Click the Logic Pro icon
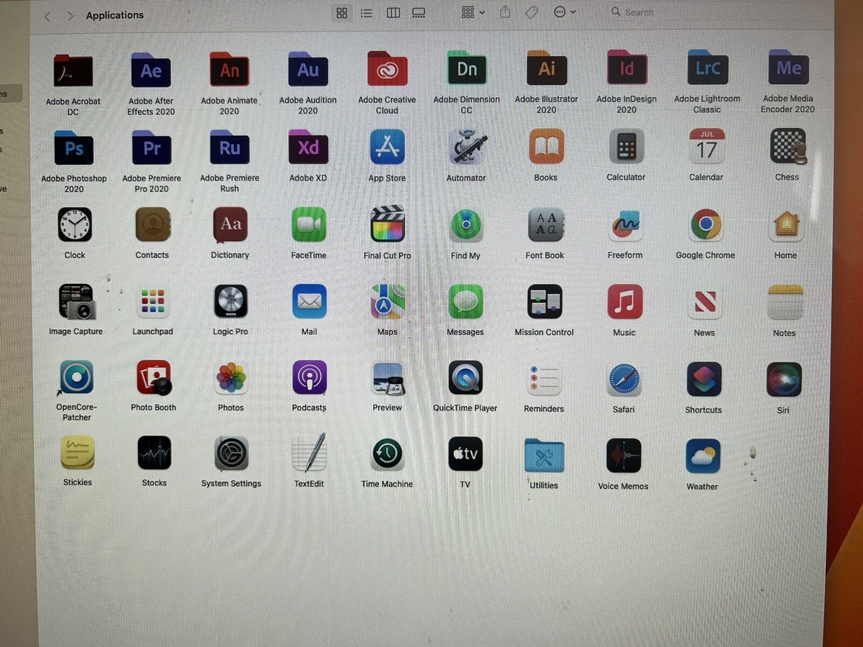 click(x=231, y=301)
